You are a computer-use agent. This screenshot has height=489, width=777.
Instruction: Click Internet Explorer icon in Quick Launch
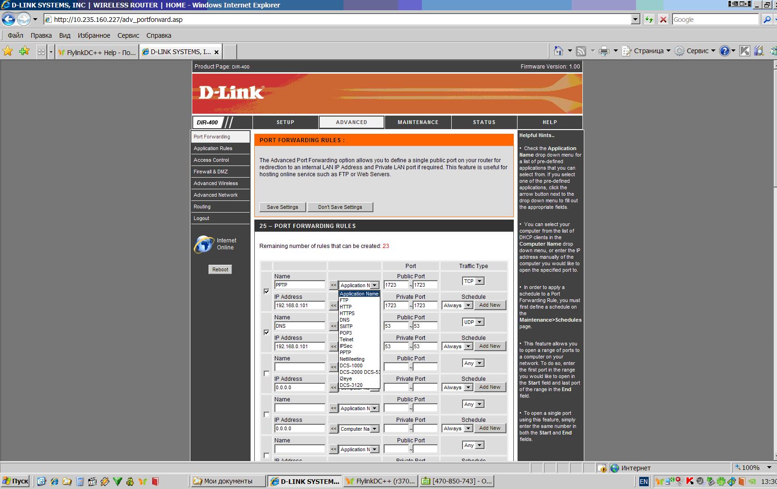click(x=54, y=482)
